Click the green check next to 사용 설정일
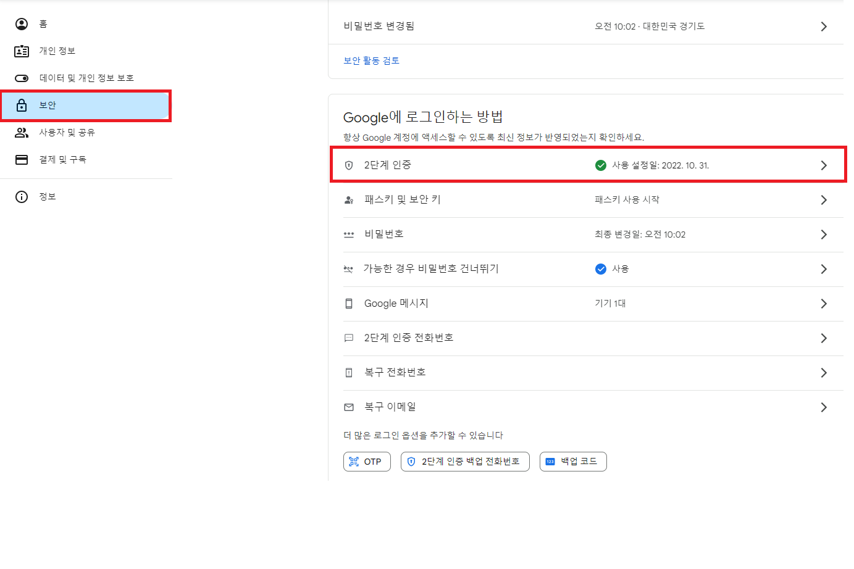This screenshot has height=569, width=854. 600,165
